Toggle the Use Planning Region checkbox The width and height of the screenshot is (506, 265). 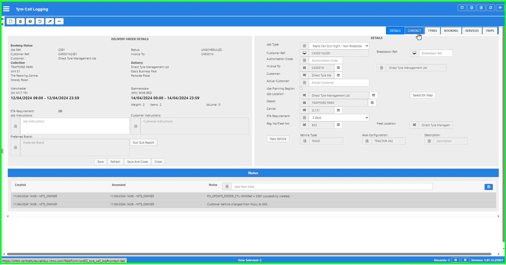pyautogui.click(x=301, y=88)
